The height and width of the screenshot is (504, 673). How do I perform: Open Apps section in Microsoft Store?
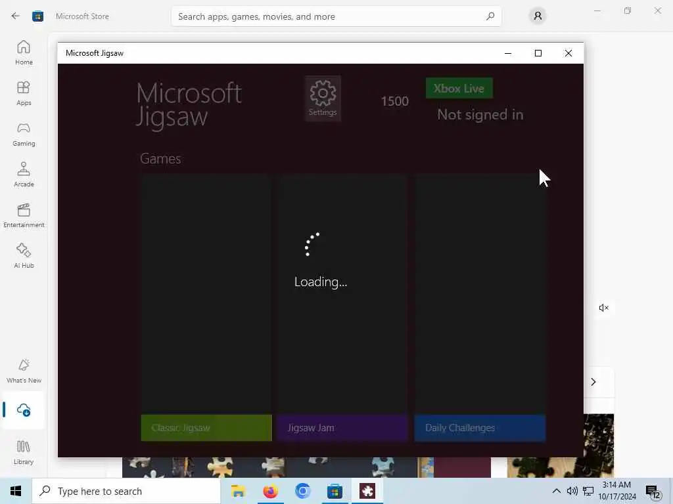click(x=24, y=93)
